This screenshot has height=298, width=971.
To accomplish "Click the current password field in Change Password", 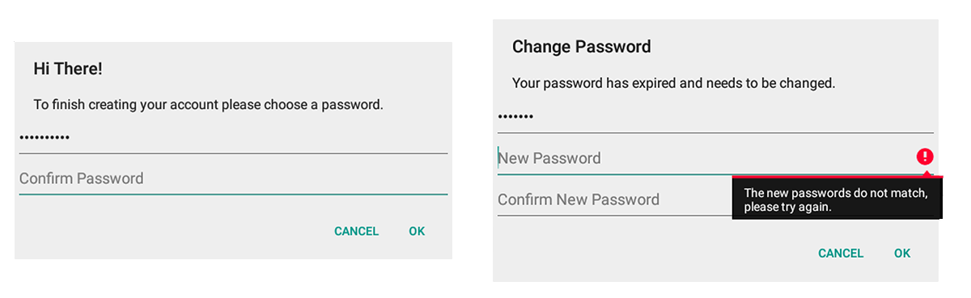I will pyautogui.click(x=715, y=117).
